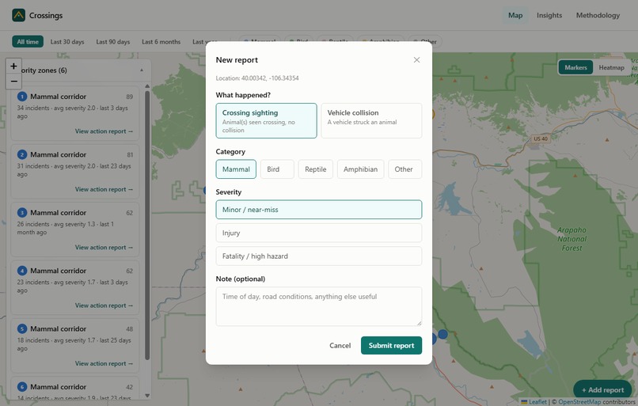638x406 pixels.
Task: Click the number 6 zone badge
Action: (x=22, y=386)
